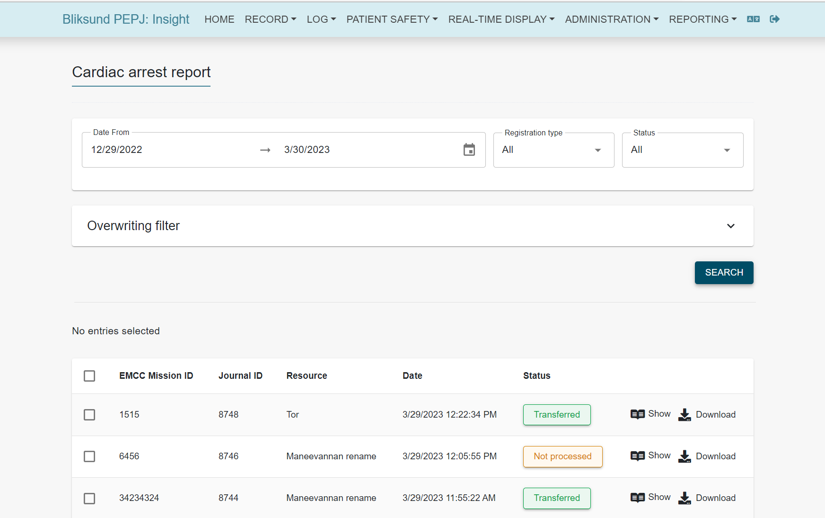Open the PATIENT SAFETY menu
The width and height of the screenshot is (825, 518).
[392, 19]
